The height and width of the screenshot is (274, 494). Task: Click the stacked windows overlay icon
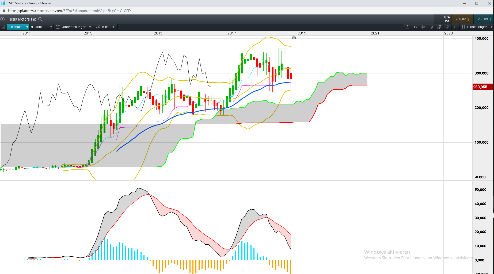click(439, 27)
